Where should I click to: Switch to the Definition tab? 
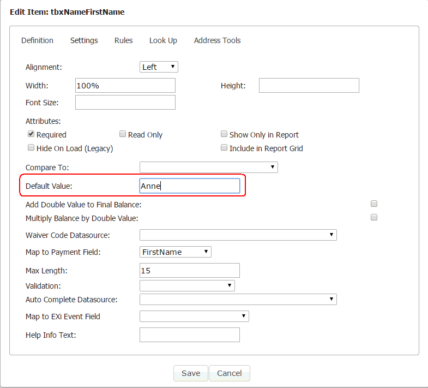37,40
